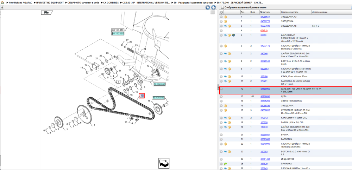Open diagram reference 80.180.030

pos(159,84)
